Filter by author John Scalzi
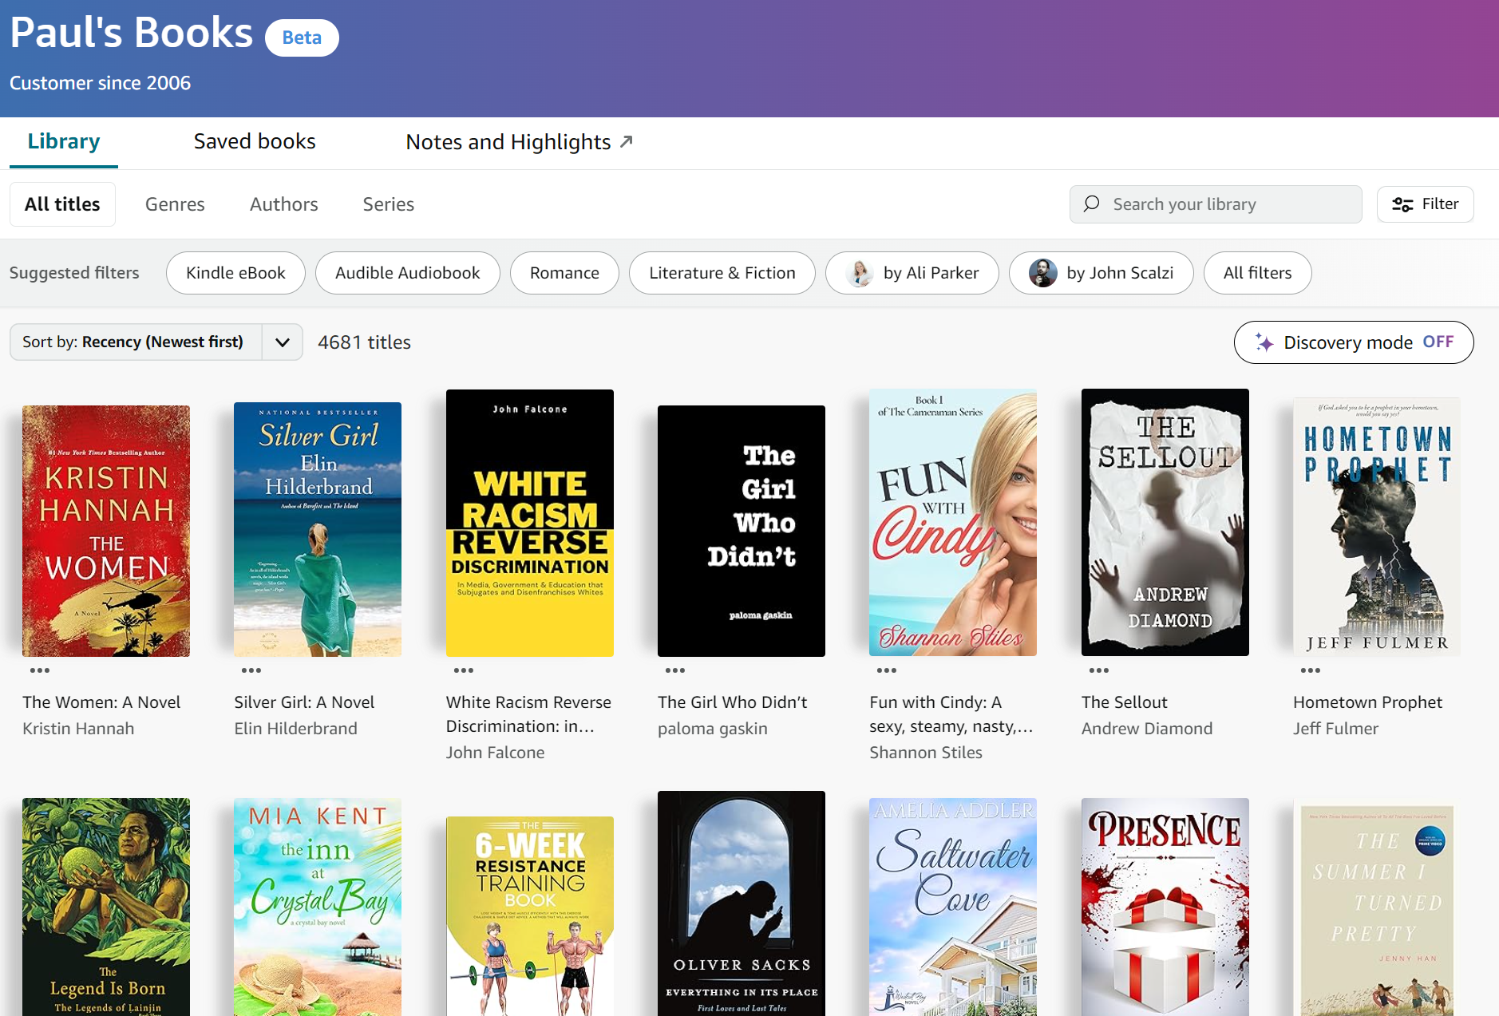The image size is (1499, 1016). [1101, 273]
